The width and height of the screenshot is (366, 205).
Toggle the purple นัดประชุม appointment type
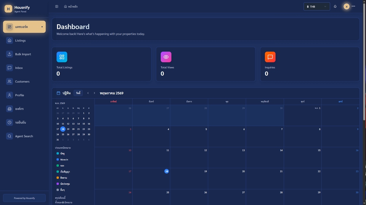[x=63, y=184]
